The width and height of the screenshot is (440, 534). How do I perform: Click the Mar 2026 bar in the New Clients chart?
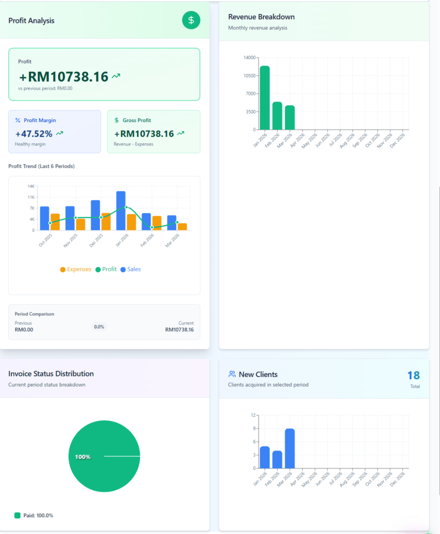(x=290, y=450)
